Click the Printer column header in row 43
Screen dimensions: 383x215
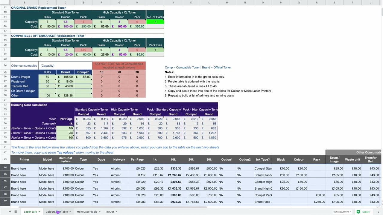(x=24, y=159)
